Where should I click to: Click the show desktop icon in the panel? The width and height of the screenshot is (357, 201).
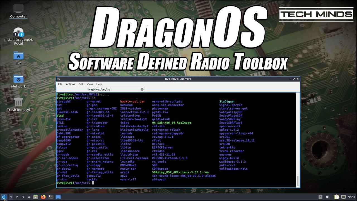(x=58, y=197)
